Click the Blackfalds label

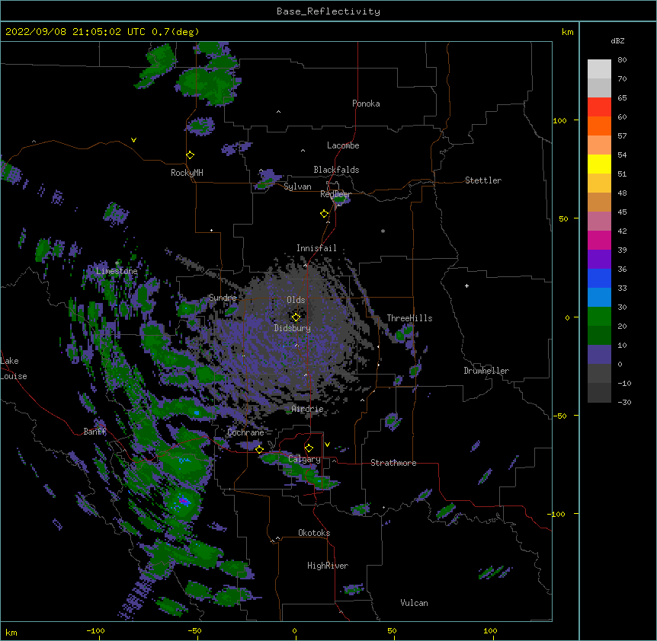336,170
